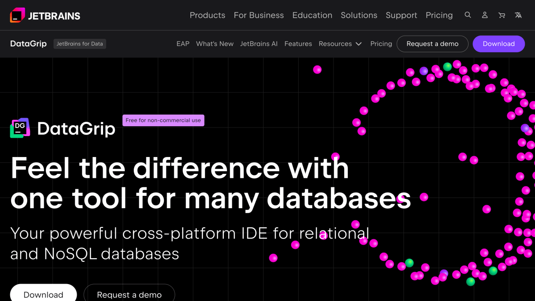Viewport: 535px width, 301px height.
Task: Click the JetBrains for Data badge
Action: pos(80,44)
